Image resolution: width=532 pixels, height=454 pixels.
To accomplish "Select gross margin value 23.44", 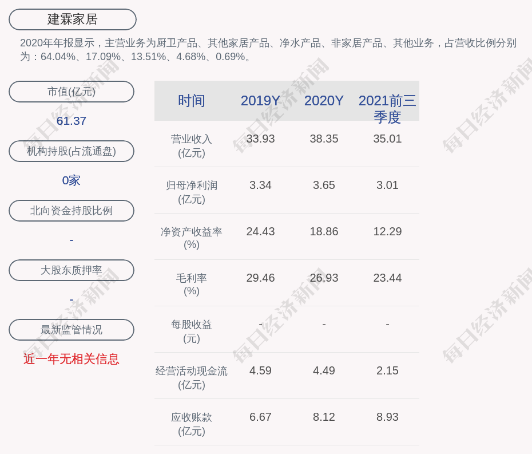I will [x=387, y=278].
